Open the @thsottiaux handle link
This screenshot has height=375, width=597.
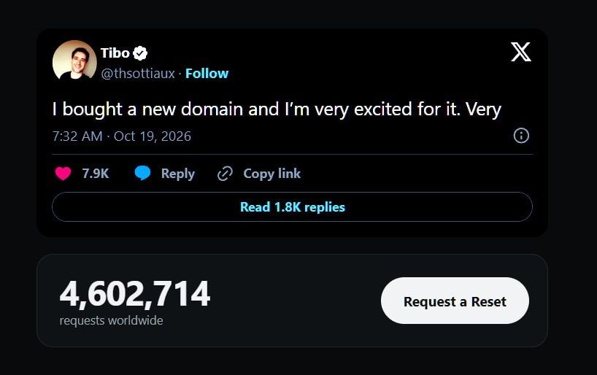coord(138,73)
